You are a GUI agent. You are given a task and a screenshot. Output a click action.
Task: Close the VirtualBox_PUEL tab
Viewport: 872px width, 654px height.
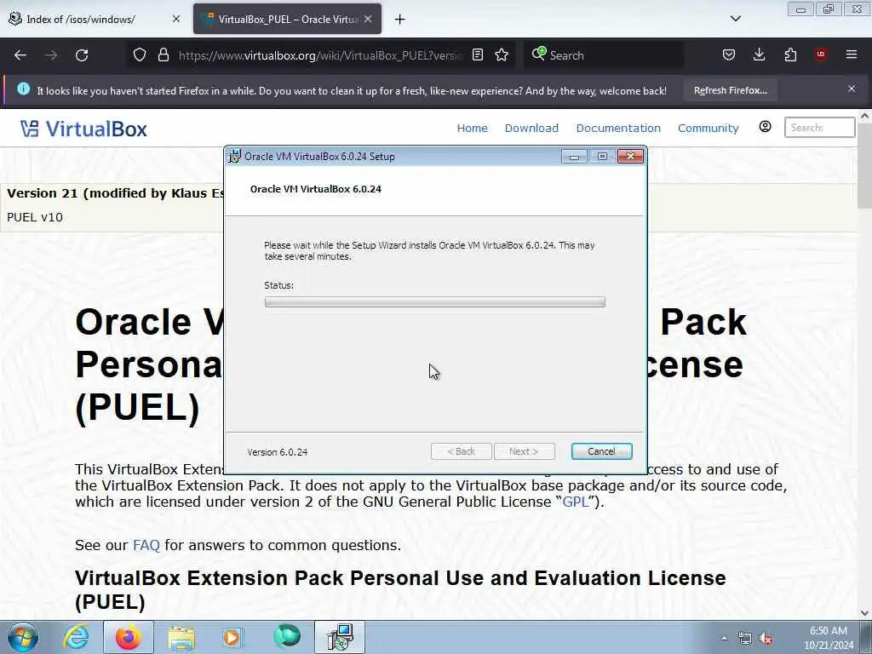pyautogui.click(x=368, y=19)
